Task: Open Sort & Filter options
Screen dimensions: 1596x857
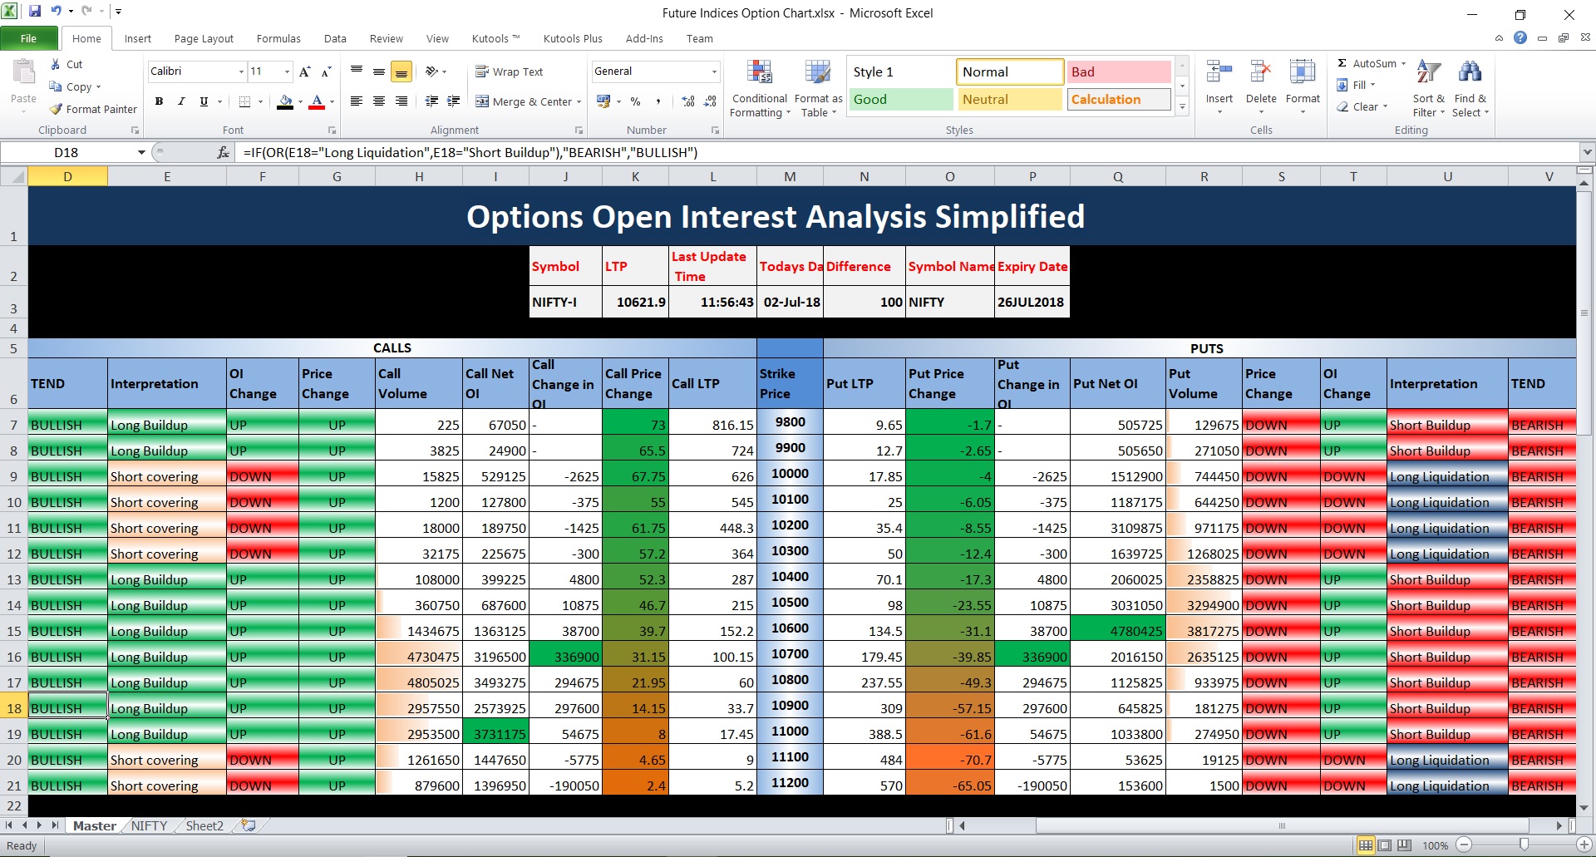Action: pos(1427,87)
